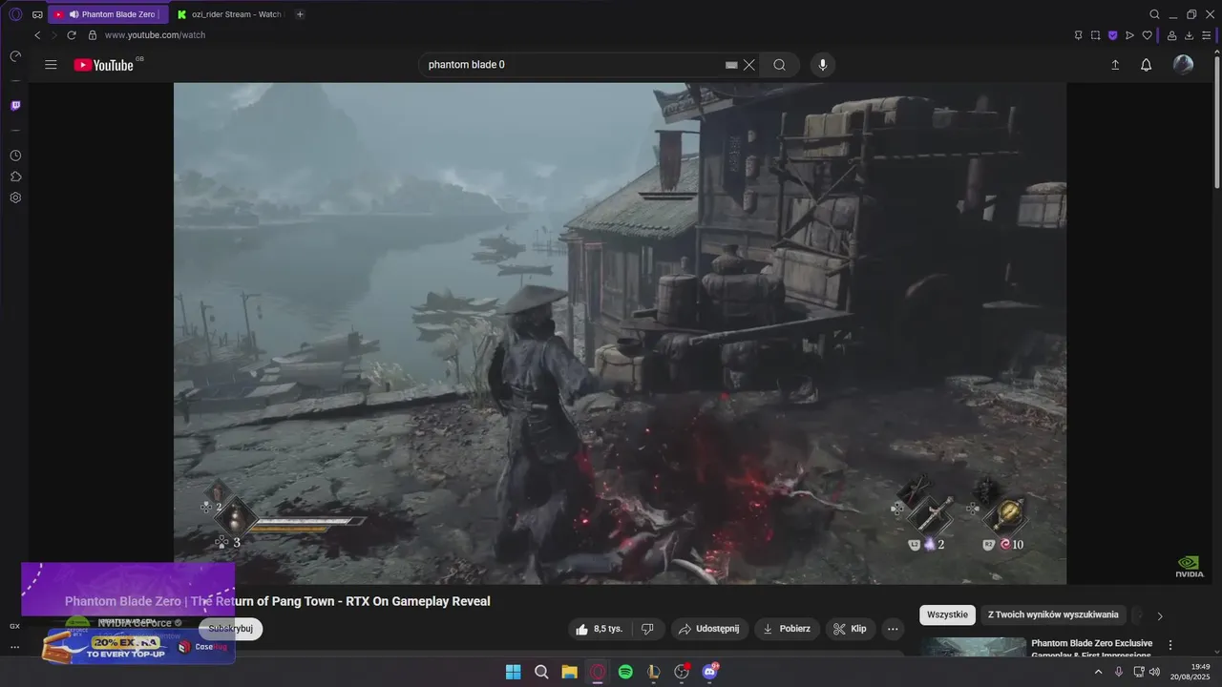This screenshot has width=1222, height=687.
Task: Open the three-dot more actions menu
Action: pos(893,629)
